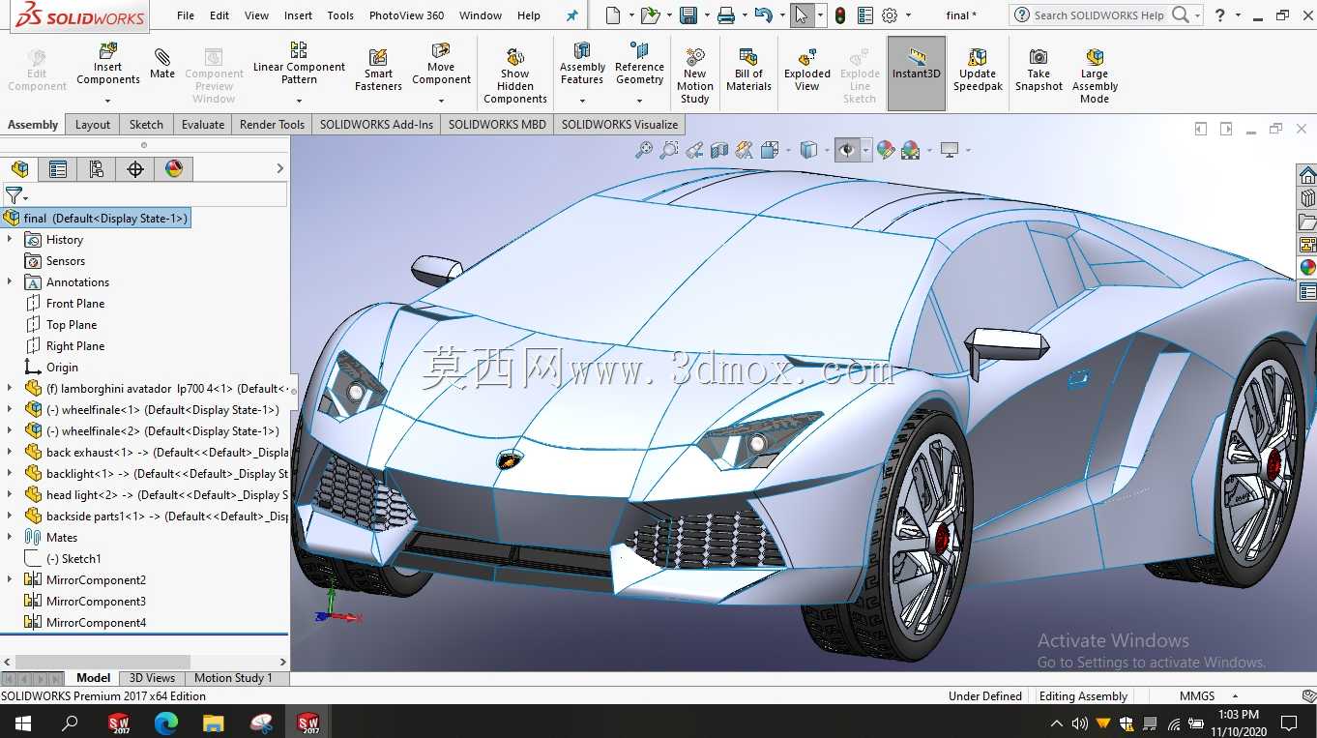Click the Take Snapshot tool

[1039, 70]
